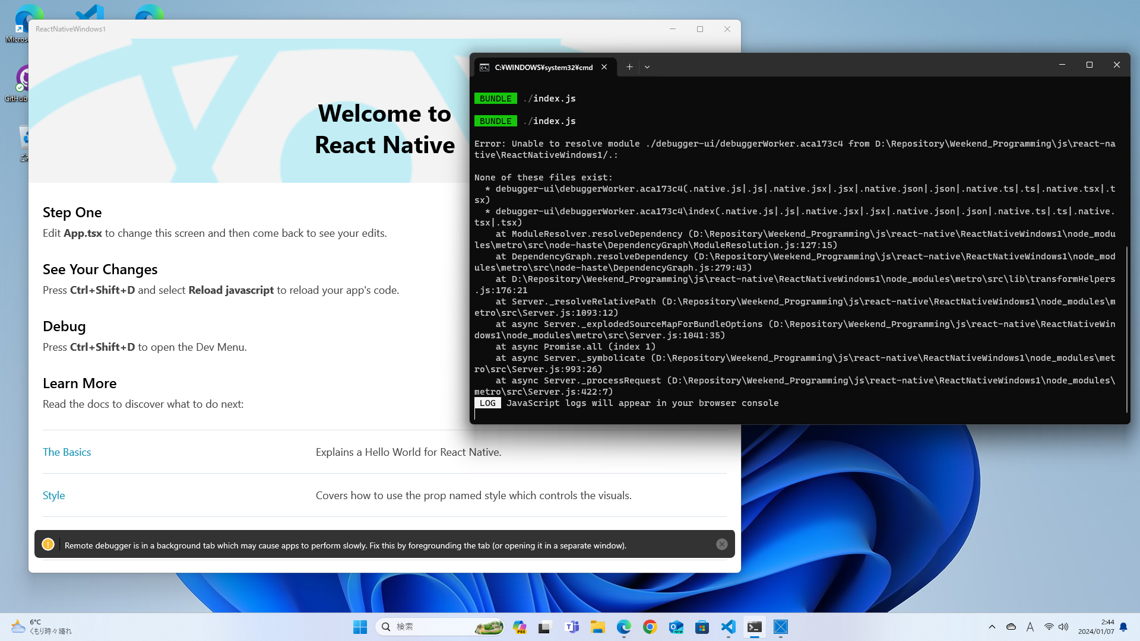Viewport: 1140px width, 641px height.
Task: Open a new terminal tab with plus button
Action: [x=629, y=67]
